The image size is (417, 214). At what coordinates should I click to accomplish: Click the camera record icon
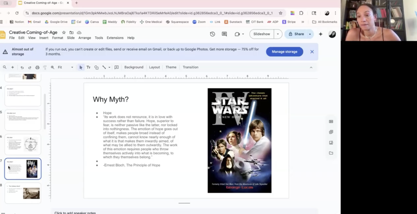coord(237,34)
